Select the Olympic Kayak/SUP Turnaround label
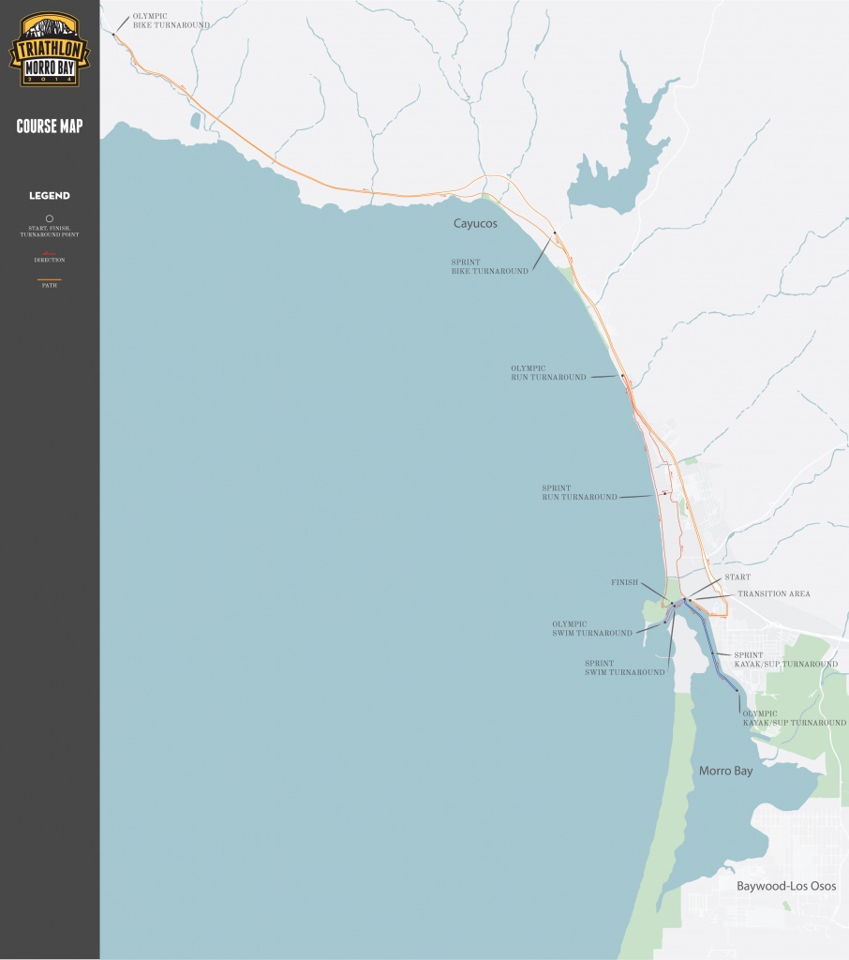Screen dimensions: 849x960 click(794, 718)
